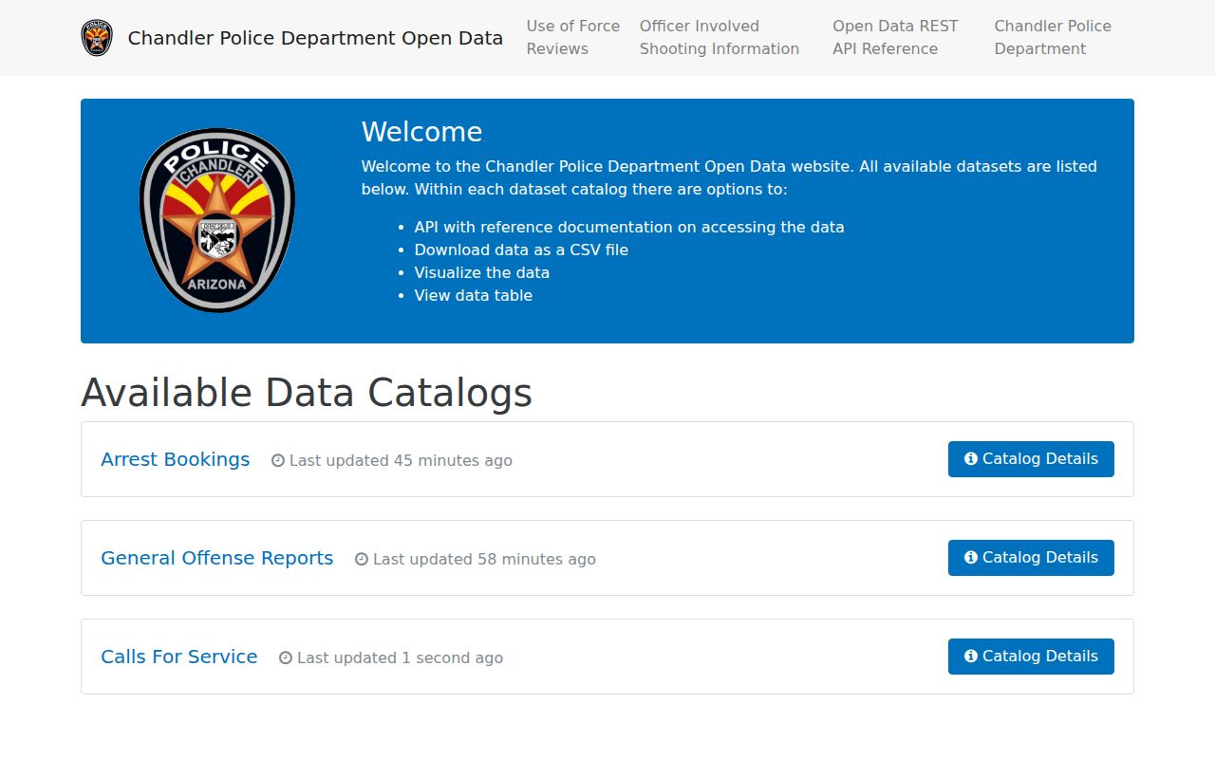Viewport: 1215px width, 759px height.
Task: Open the Open Data REST API Reference
Action: pos(895,37)
